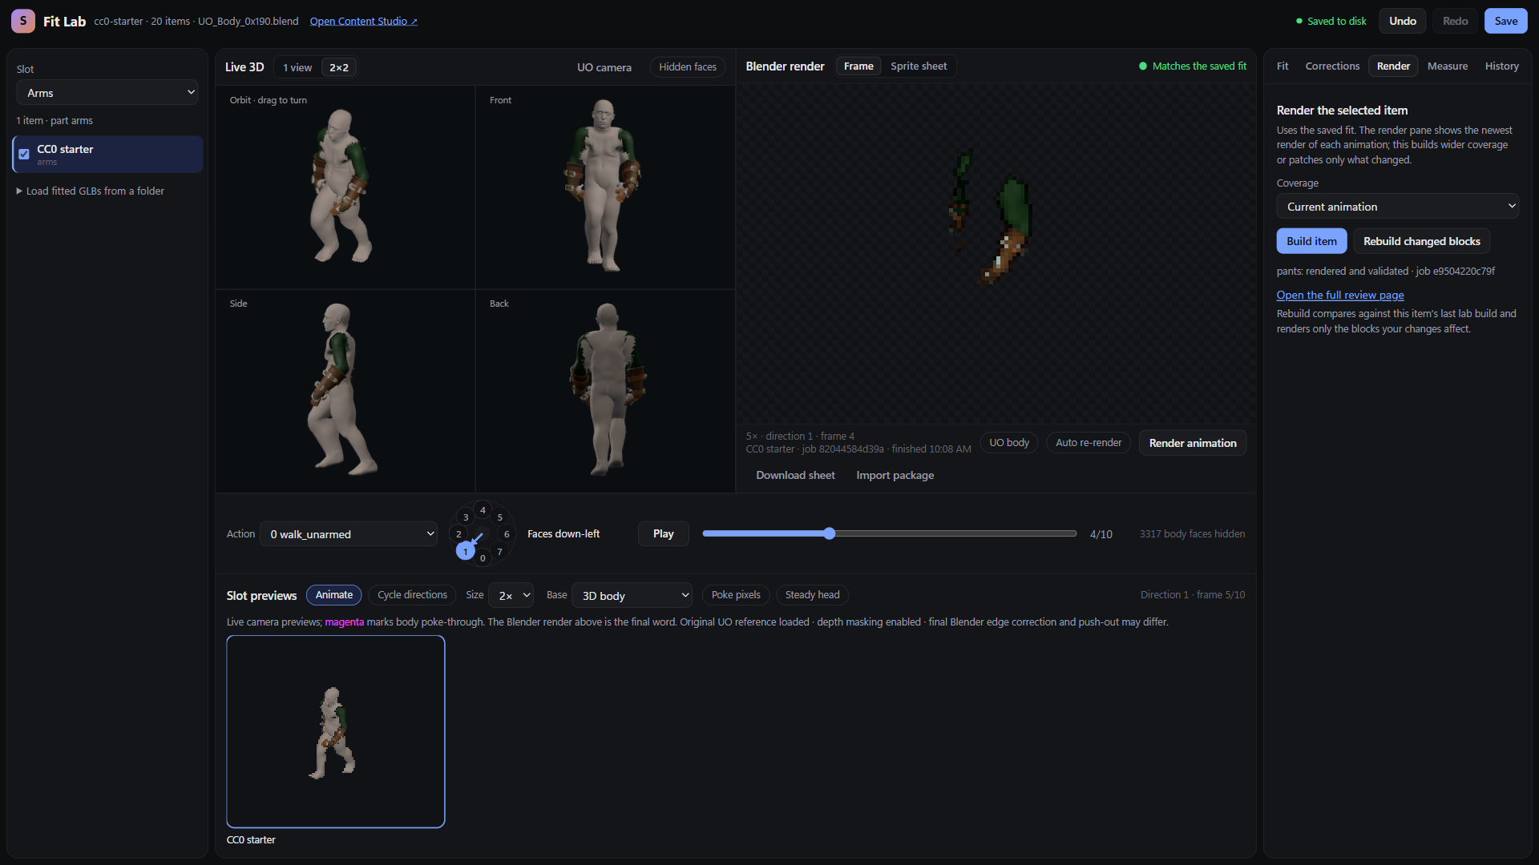This screenshot has height=865, width=1539.
Task: Switch to the Corrections tab
Action: (1332, 66)
